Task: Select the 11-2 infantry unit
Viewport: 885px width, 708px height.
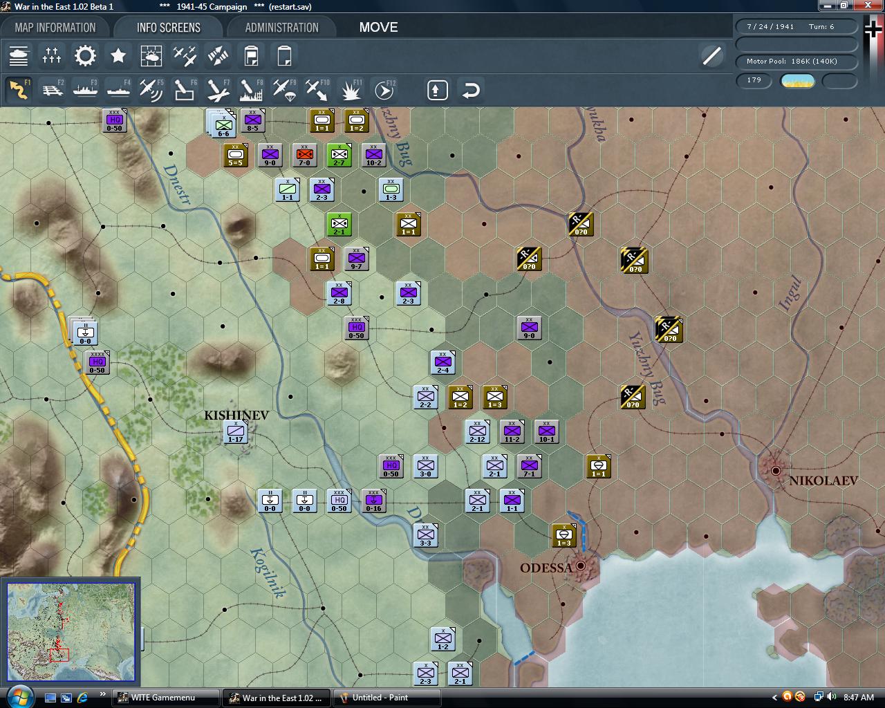Action: (x=512, y=431)
